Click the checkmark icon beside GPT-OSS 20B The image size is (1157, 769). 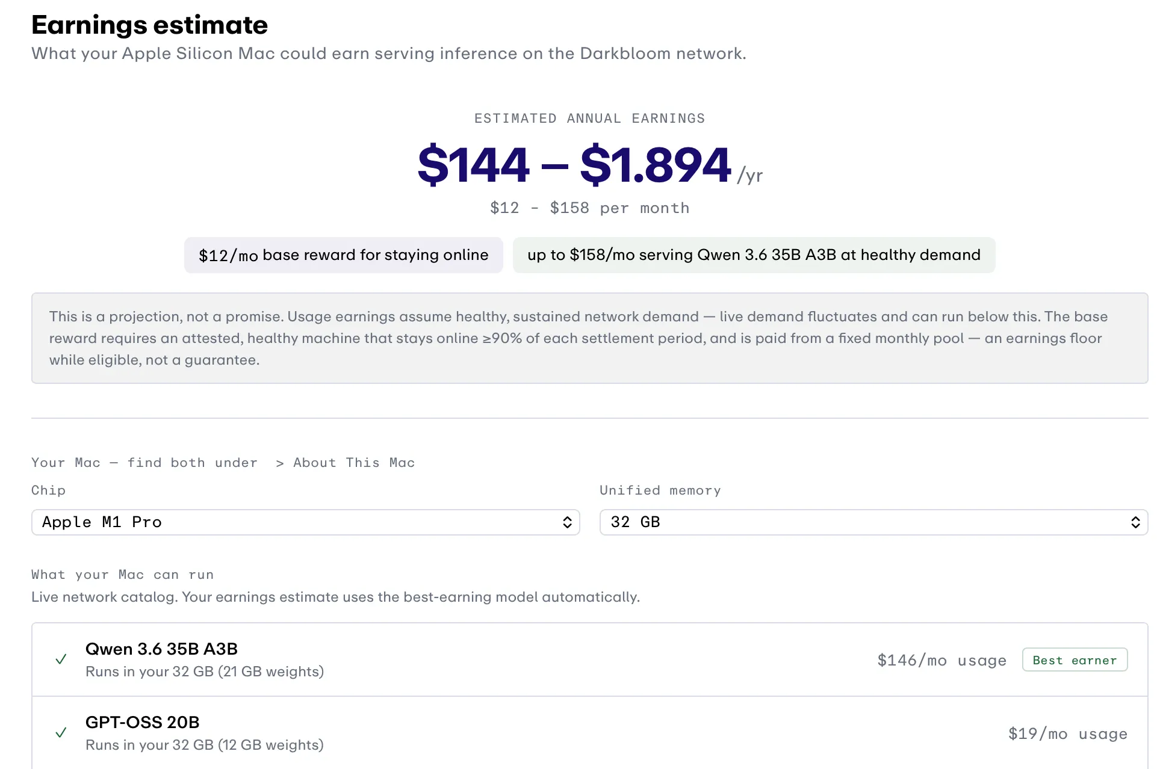point(61,733)
